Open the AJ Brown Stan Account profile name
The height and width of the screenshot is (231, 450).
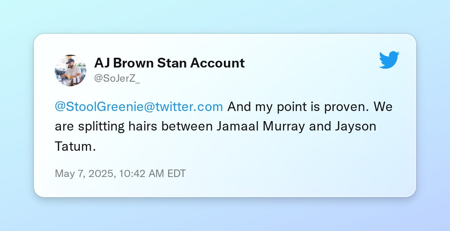(x=169, y=63)
